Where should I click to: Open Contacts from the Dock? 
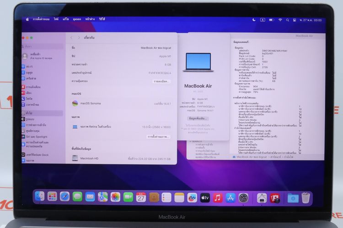click(154, 197)
